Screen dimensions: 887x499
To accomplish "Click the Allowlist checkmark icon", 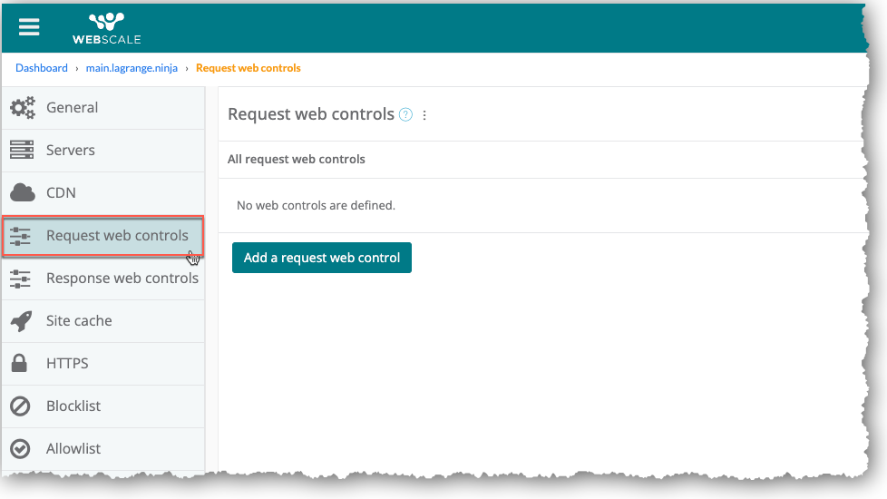I will pyautogui.click(x=20, y=448).
